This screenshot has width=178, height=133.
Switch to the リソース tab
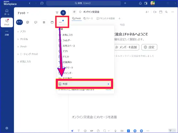coord(88,18)
